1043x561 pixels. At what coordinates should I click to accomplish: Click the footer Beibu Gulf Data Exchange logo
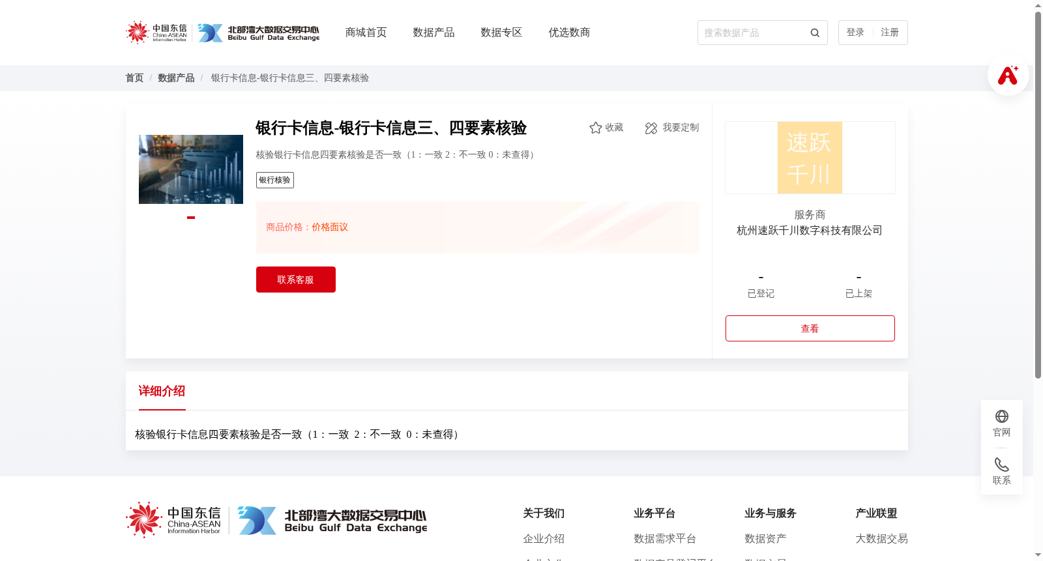coord(332,521)
